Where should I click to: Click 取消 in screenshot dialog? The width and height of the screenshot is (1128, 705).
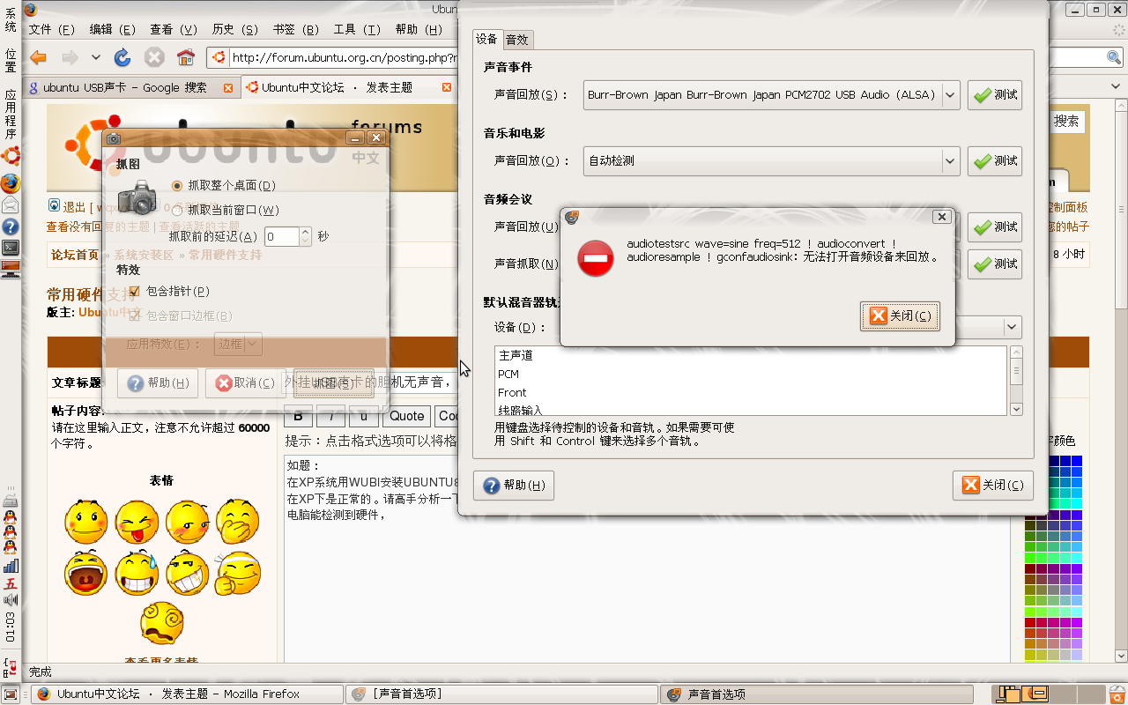coord(246,383)
